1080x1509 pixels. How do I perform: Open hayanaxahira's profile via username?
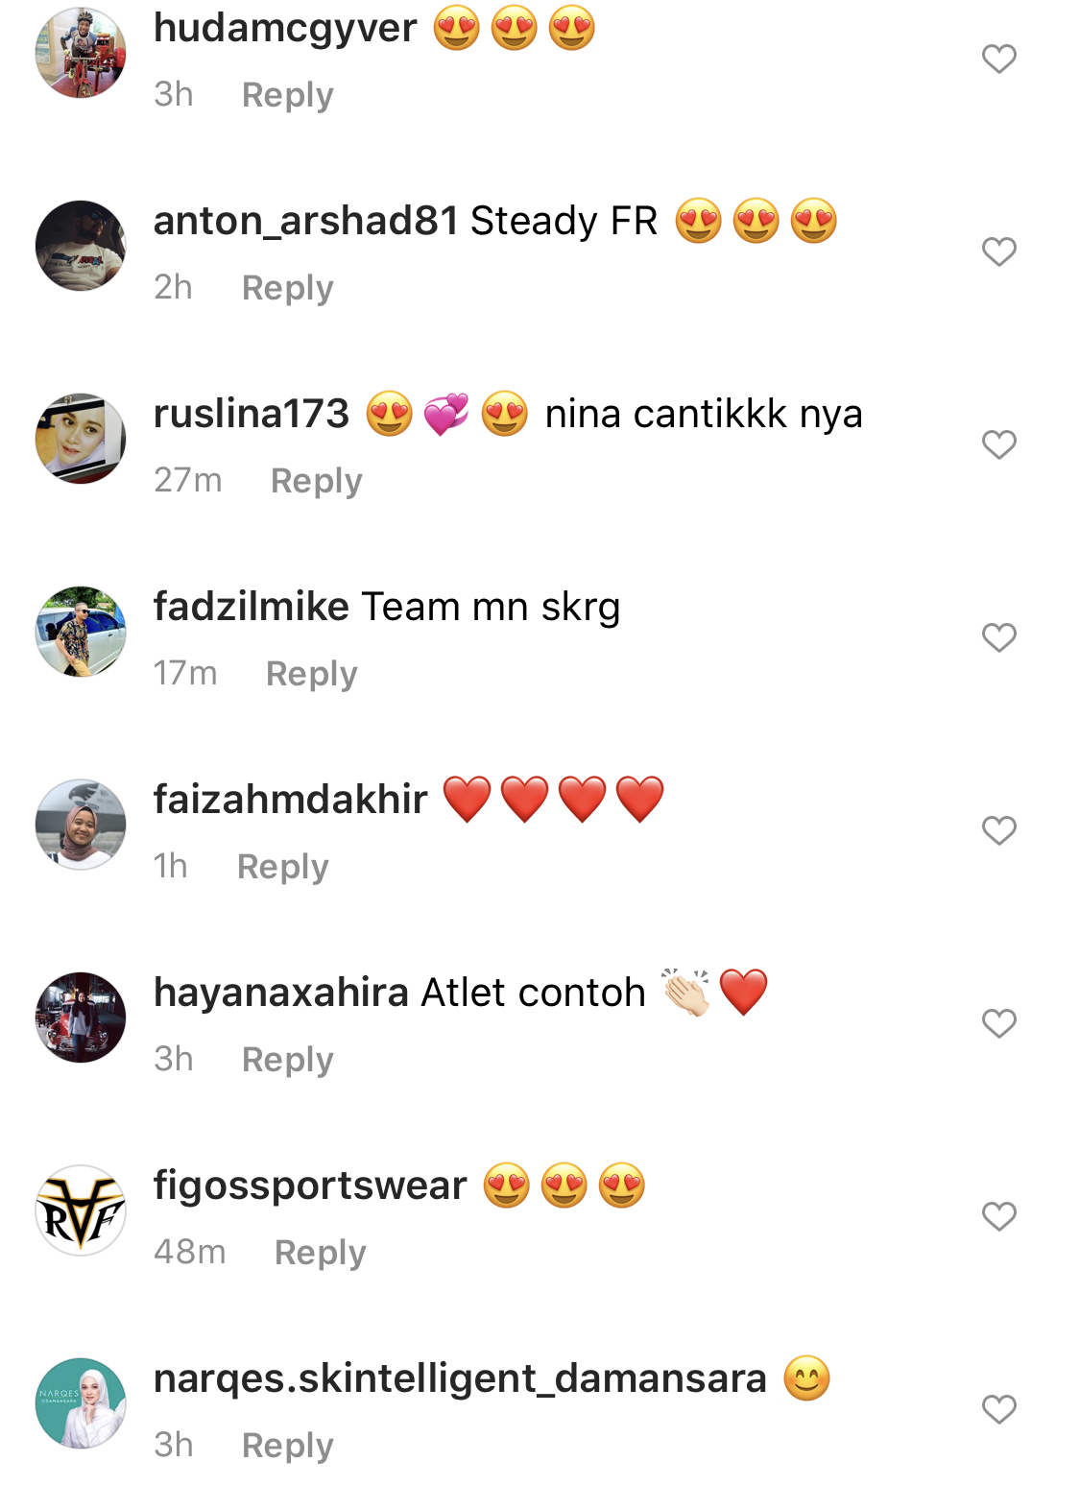click(x=281, y=992)
